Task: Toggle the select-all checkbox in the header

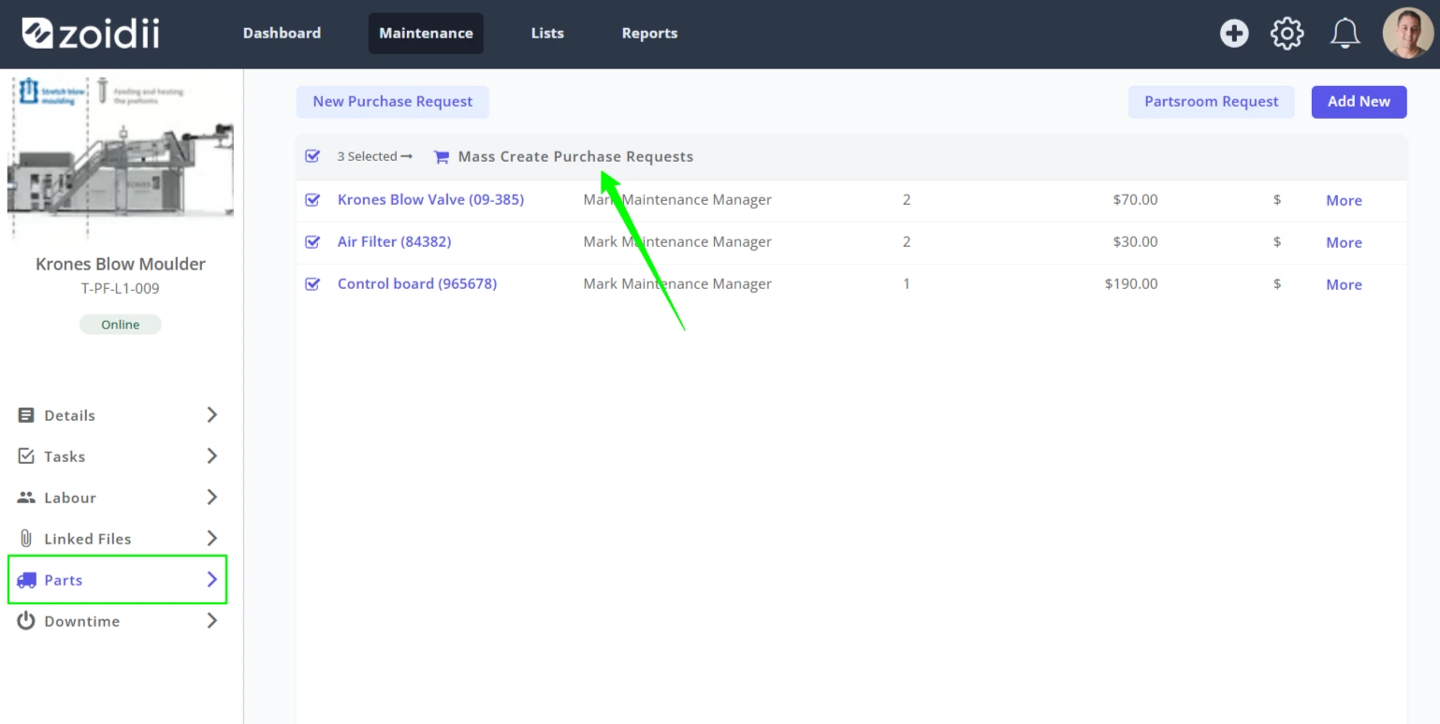Action: click(313, 156)
